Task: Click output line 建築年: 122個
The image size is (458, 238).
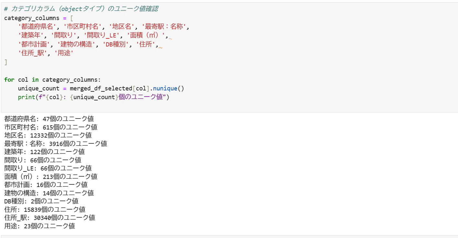Action: pyautogui.click(x=45, y=151)
